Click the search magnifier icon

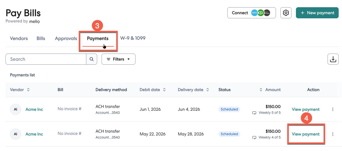(92, 59)
